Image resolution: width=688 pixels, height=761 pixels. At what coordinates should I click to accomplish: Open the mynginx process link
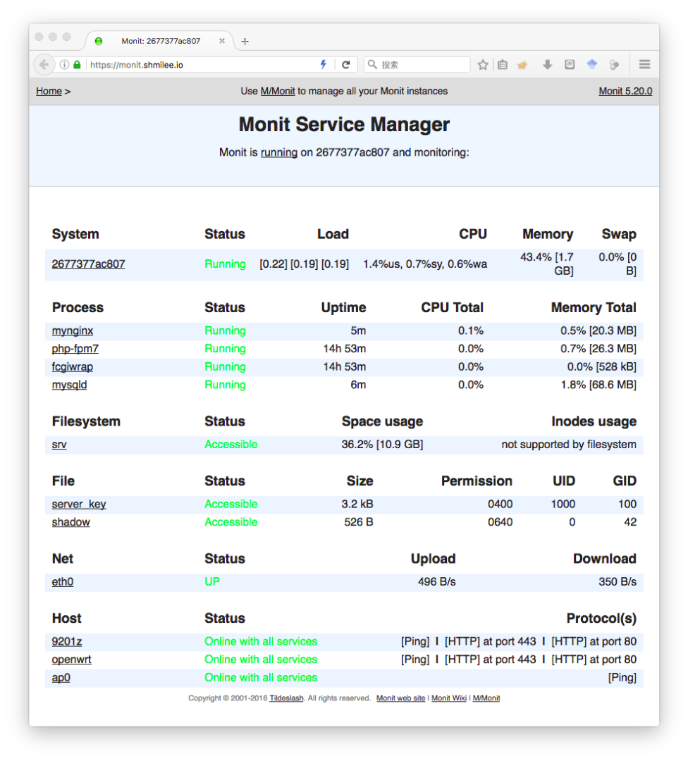73,331
